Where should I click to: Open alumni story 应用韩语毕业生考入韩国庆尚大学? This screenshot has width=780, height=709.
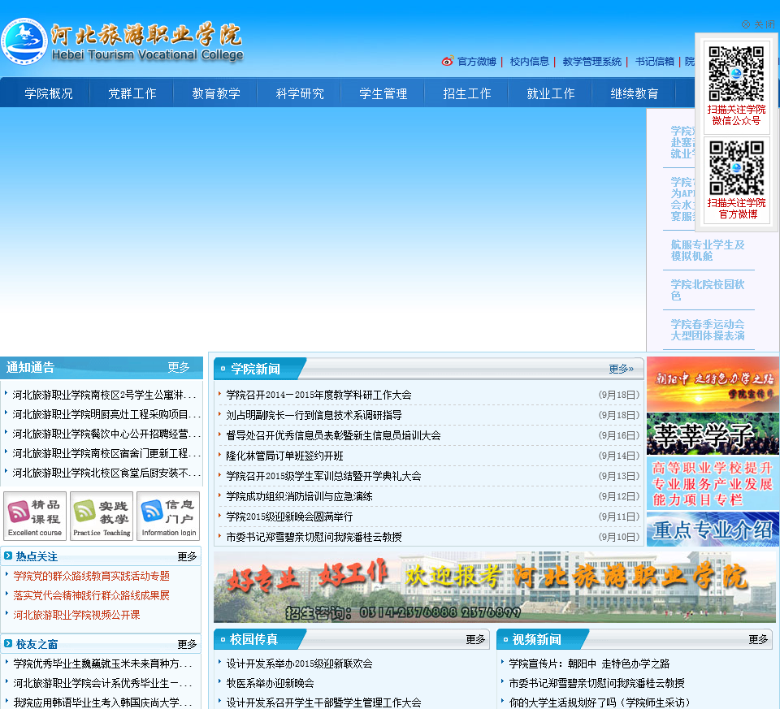click(x=102, y=702)
